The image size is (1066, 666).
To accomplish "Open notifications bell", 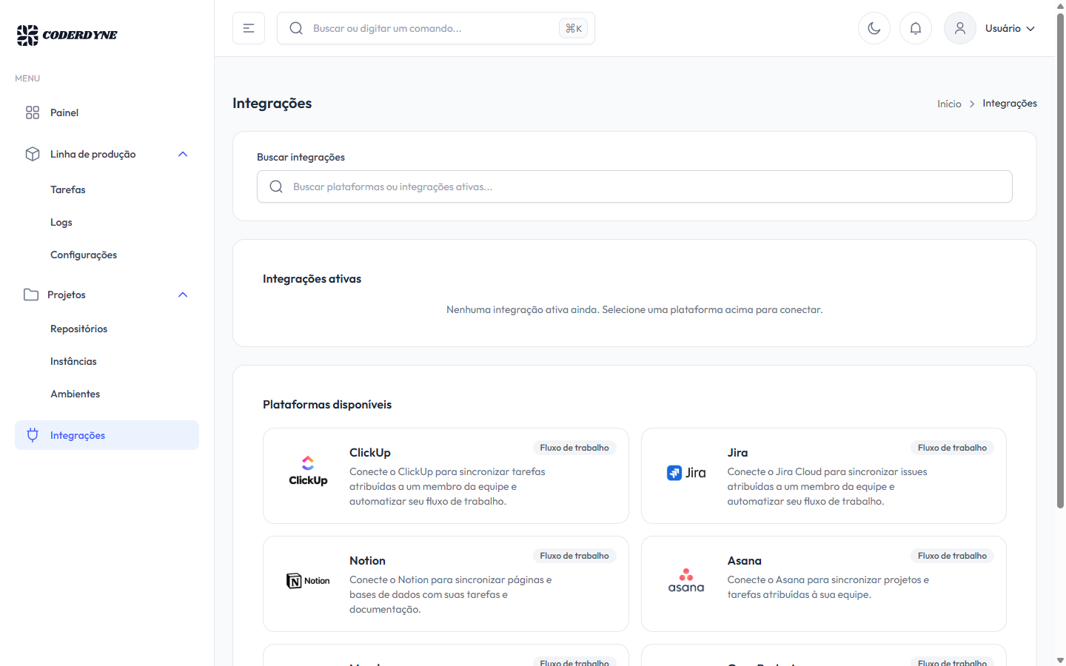I will pyautogui.click(x=916, y=28).
